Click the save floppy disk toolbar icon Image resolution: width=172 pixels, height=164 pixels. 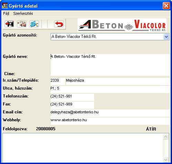[x=9, y=24]
